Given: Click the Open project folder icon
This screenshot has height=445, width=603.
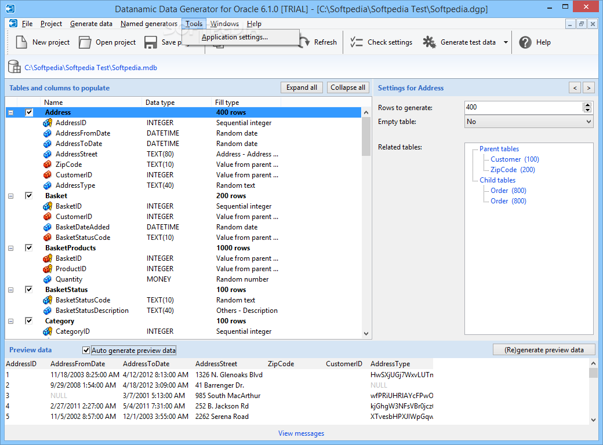Looking at the screenshot, I should [x=85, y=42].
